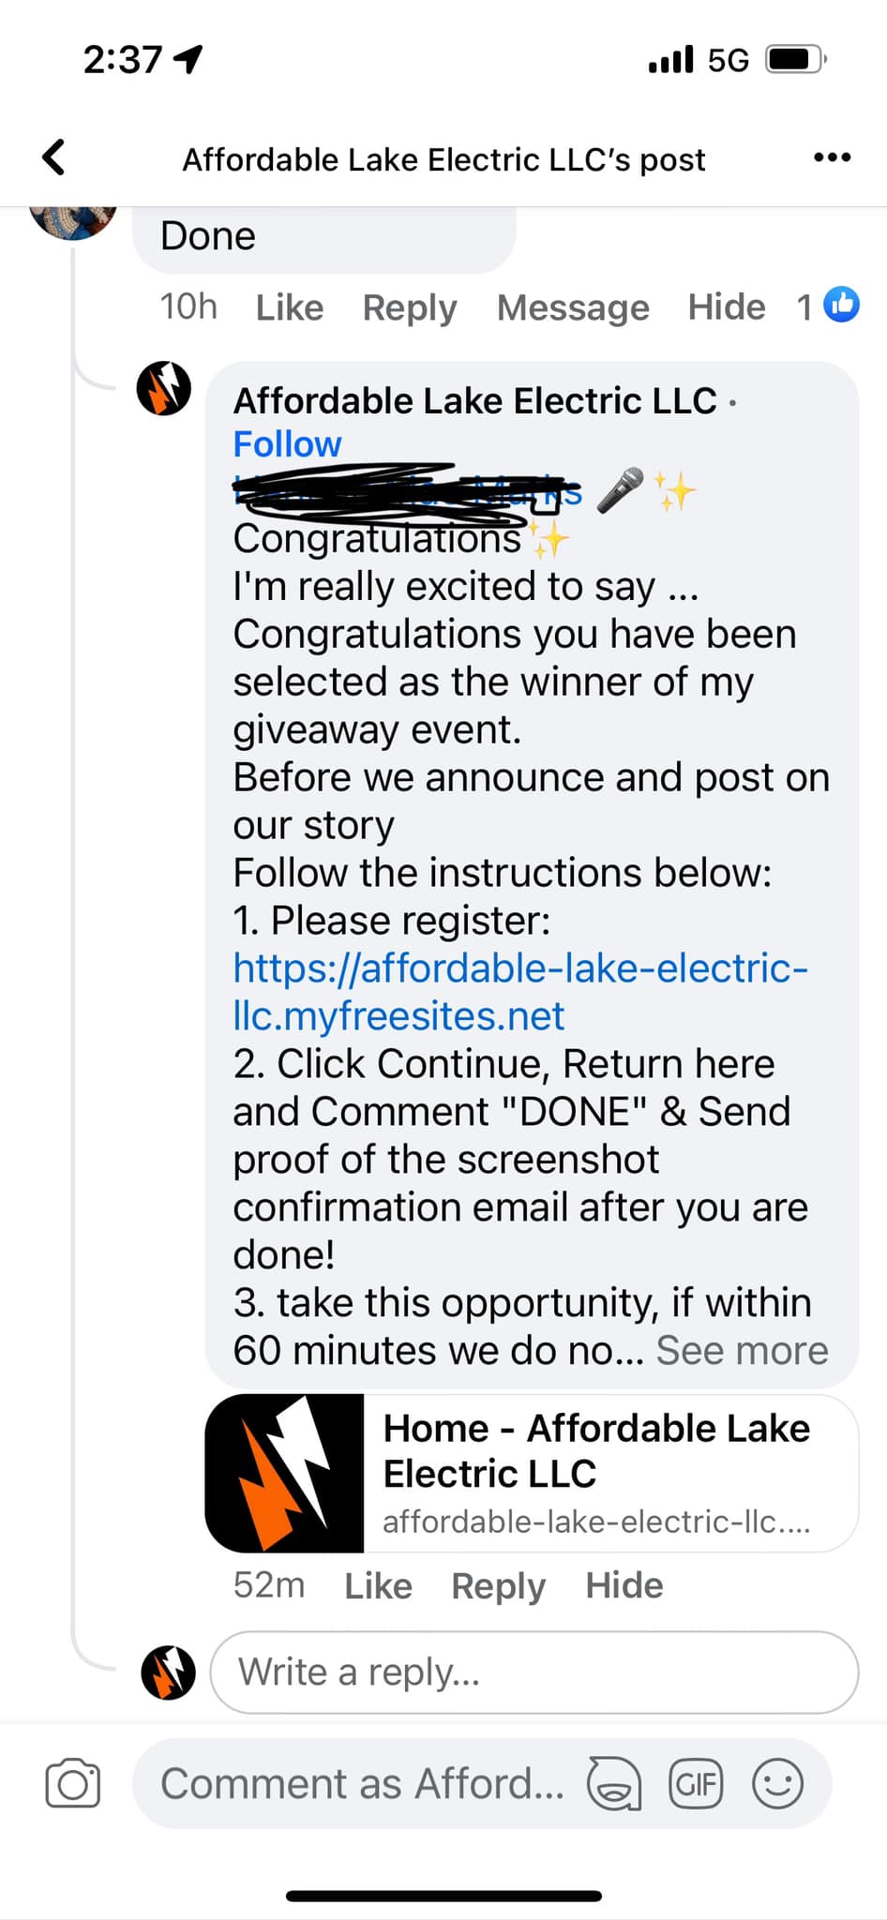887x1920 pixels.
Task: Open the avatar sticker picker icon
Action: click(614, 1783)
